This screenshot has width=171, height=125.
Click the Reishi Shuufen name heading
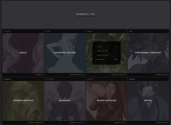106,101
